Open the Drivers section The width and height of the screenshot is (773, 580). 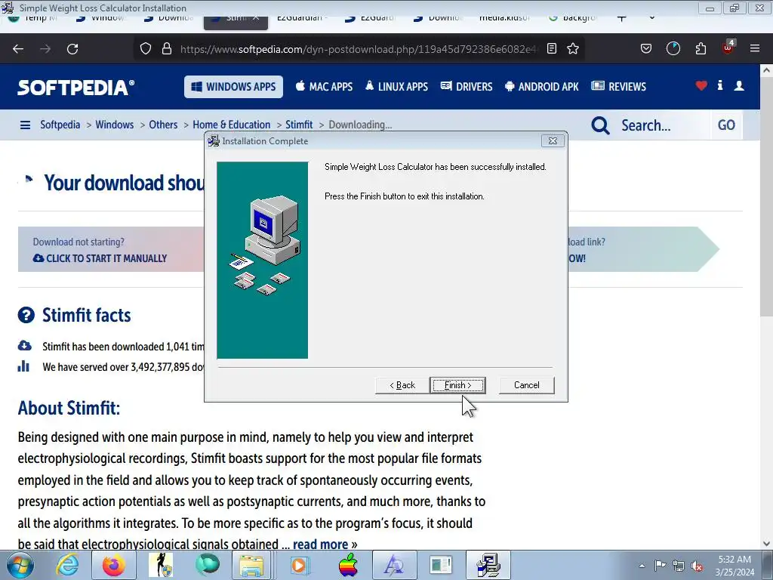point(467,87)
